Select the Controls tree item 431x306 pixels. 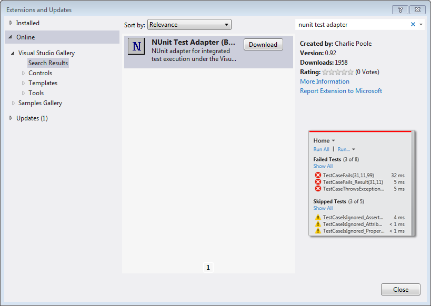[40, 73]
